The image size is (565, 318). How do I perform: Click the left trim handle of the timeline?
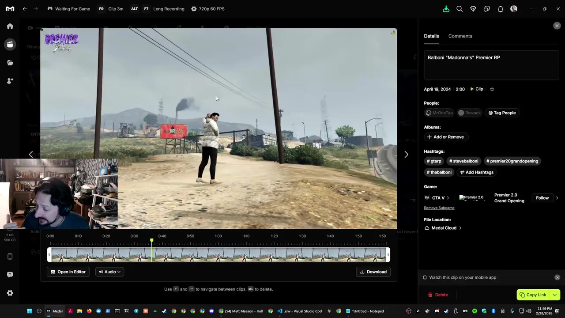[x=49, y=255]
